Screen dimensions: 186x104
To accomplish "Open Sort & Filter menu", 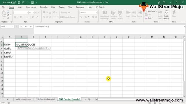I will [x=160, y=15].
